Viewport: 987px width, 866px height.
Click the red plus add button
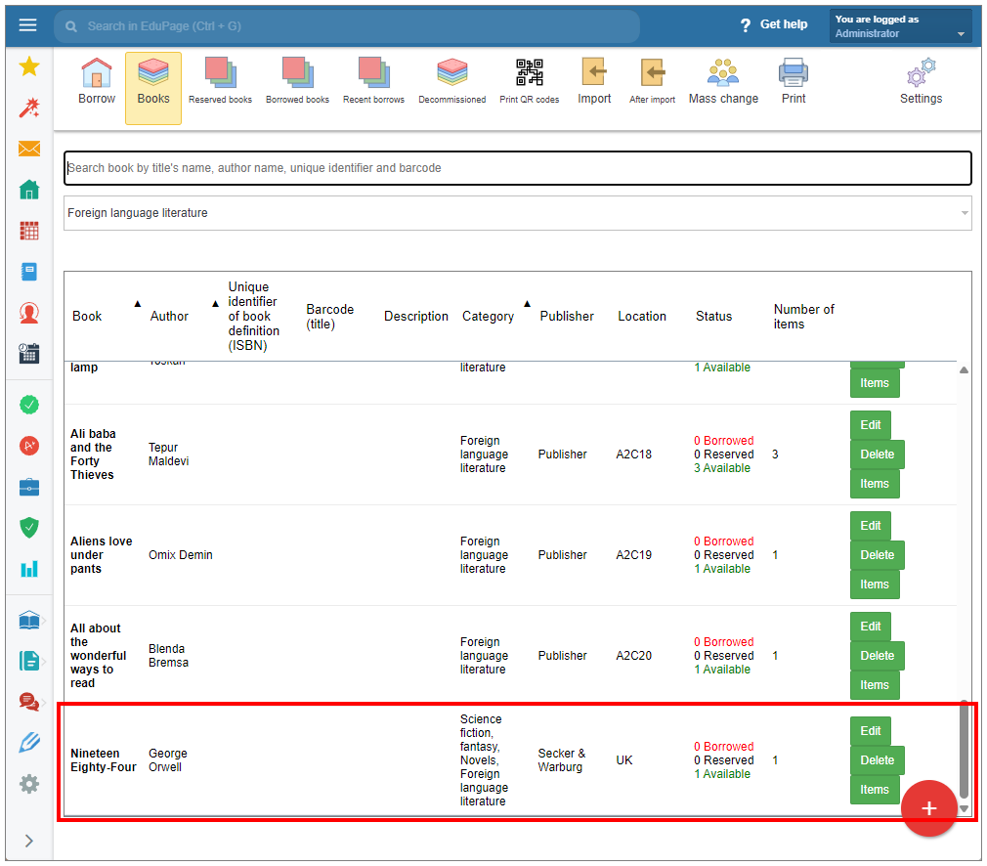pyautogui.click(x=928, y=808)
